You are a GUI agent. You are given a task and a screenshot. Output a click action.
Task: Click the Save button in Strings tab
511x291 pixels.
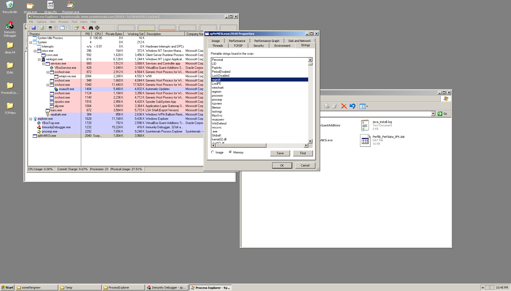[280, 153]
